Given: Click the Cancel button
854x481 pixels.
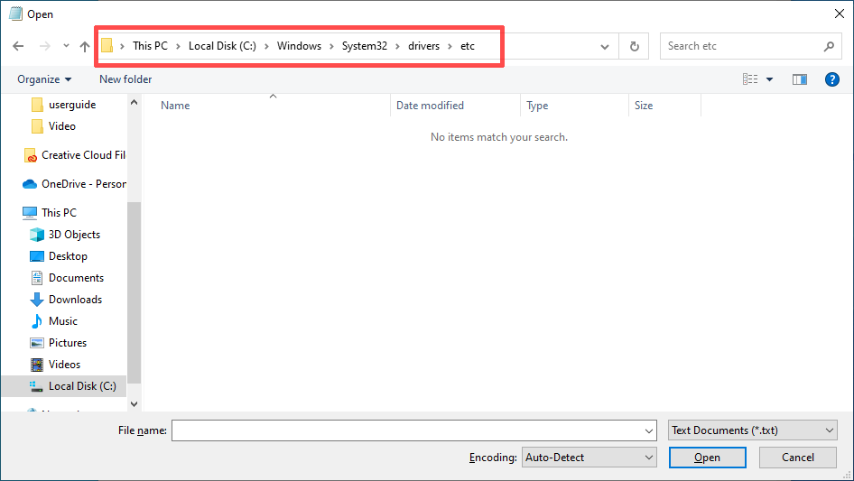Looking at the screenshot, I should click(798, 458).
